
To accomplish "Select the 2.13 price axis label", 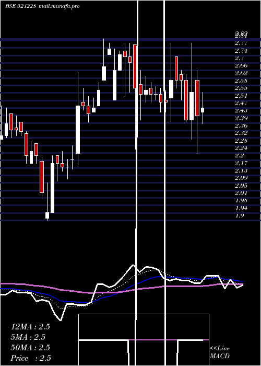I will (241, 170).
